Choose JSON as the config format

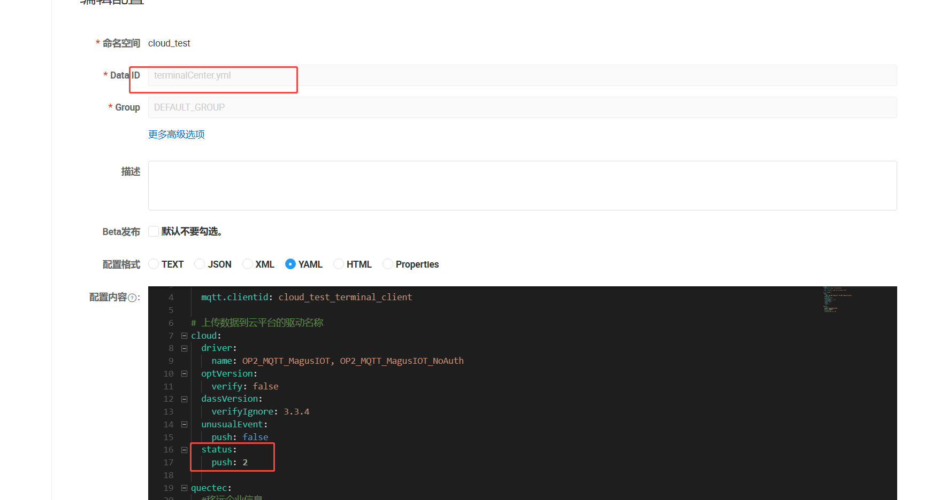click(x=200, y=264)
